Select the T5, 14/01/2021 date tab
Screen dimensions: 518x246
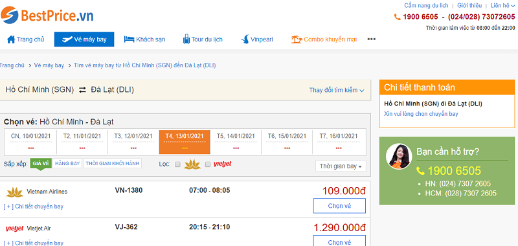pyautogui.click(x=236, y=142)
